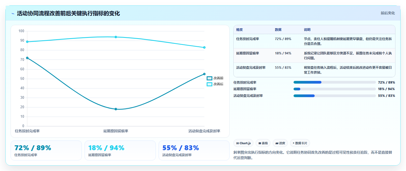Click the chart title 活动协同流程改善前后关键执行指标的变化
Viewport: 406px width, 171px height.
pyautogui.click(x=68, y=14)
